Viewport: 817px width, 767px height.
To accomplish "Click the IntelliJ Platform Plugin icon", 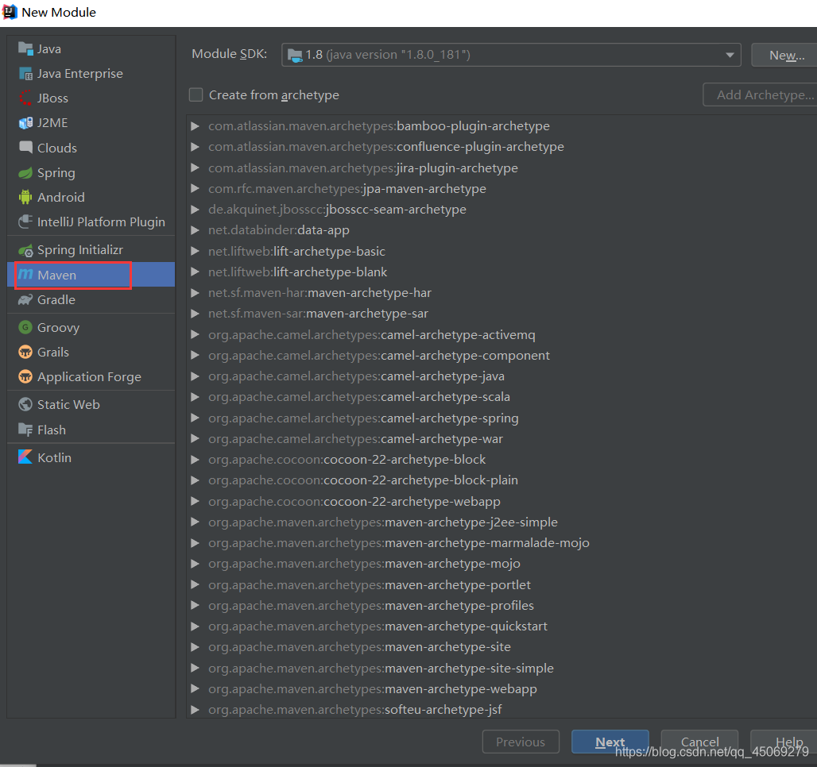I will click(25, 222).
